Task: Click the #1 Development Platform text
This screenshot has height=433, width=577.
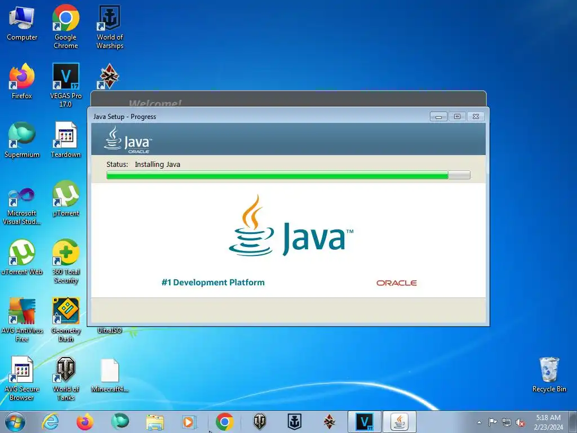Action: (213, 282)
